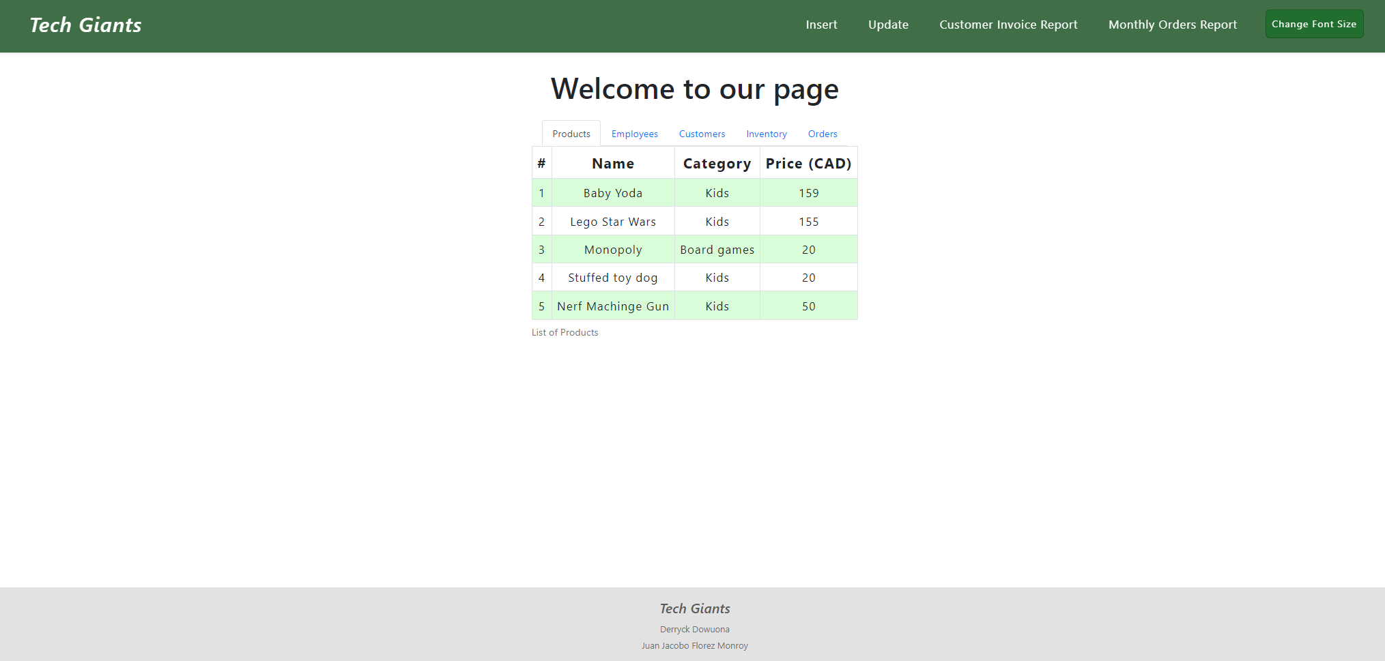Open the Update page
Screen dimensions: 1385x661
click(x=888, y=25)
